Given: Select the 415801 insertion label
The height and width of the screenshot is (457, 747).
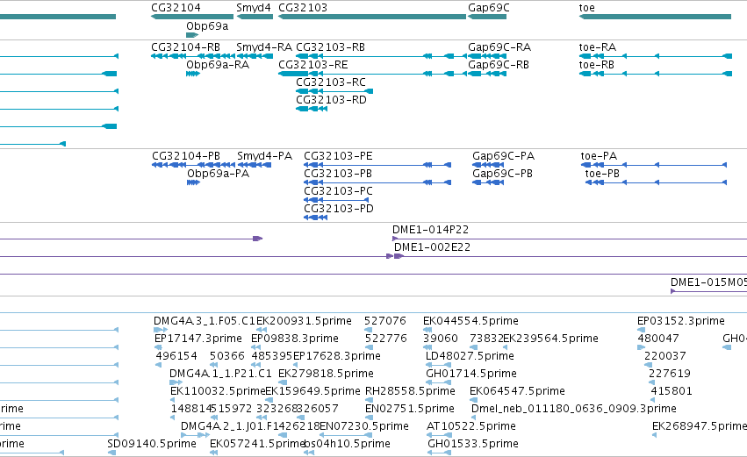Looking at the screenshot, I should click(672, 391).
